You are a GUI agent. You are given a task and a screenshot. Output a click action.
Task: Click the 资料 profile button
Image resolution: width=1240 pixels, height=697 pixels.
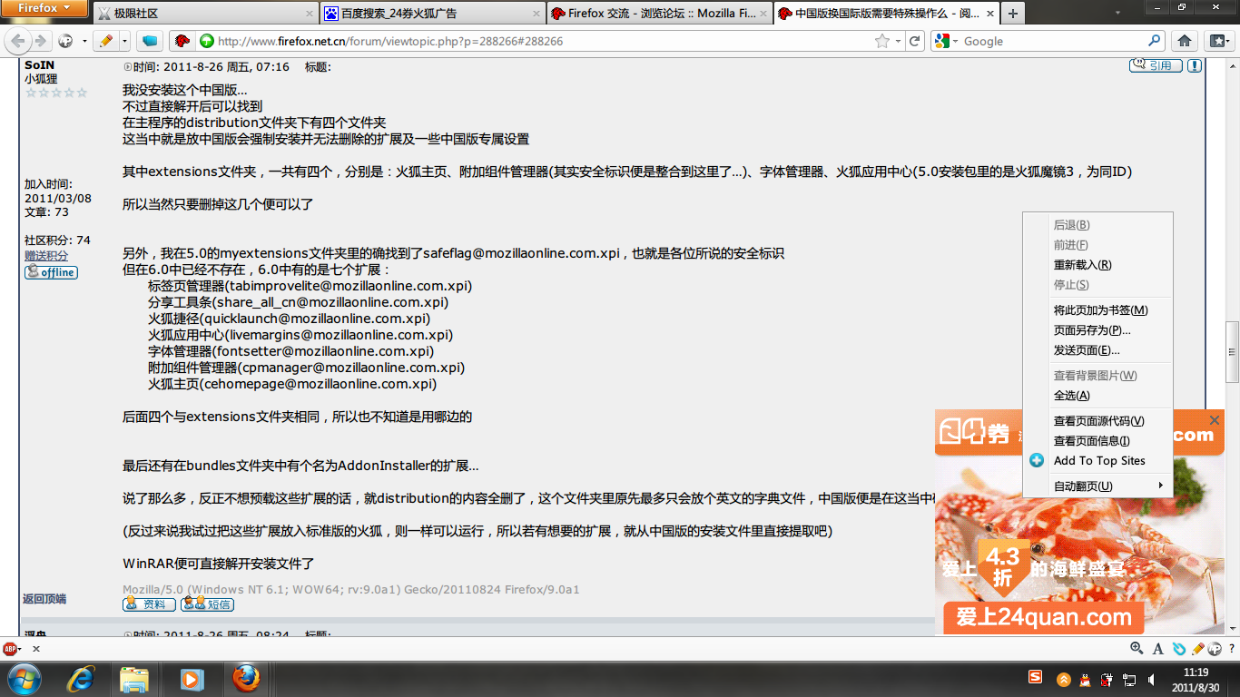(x=150, y=604)
